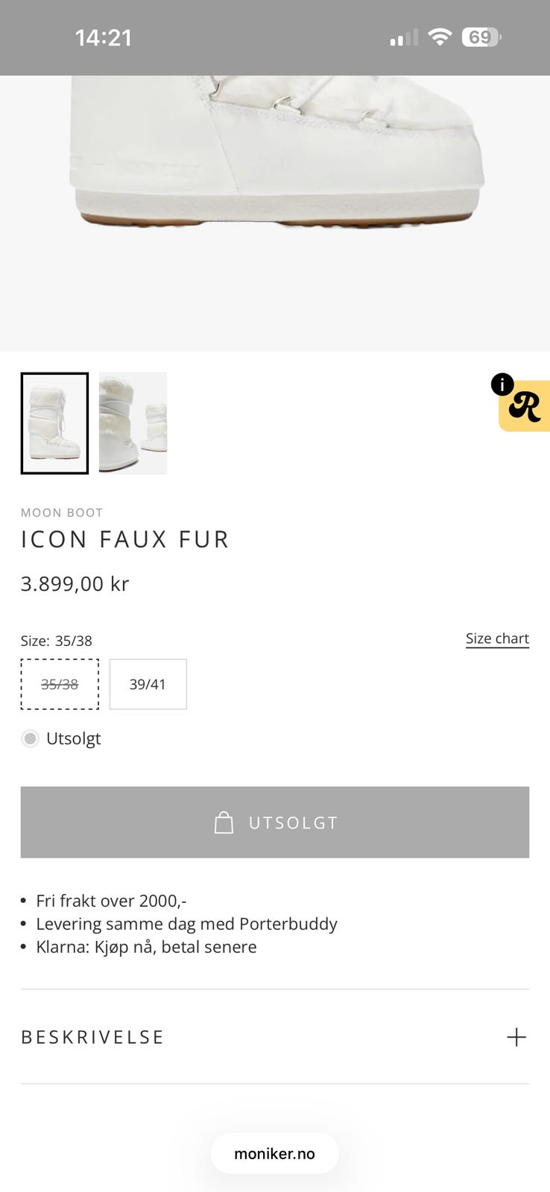Tap the moniker.no address pill

275,1154
